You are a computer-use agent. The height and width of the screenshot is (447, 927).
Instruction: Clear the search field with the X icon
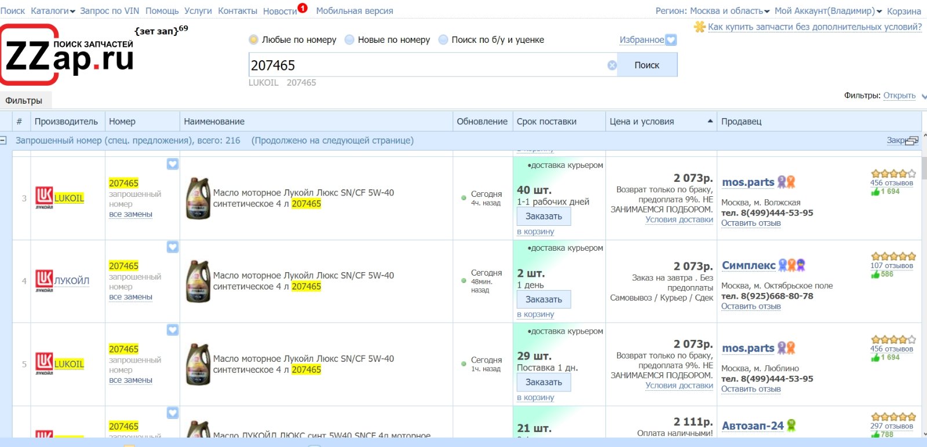[x=612, y=65]
